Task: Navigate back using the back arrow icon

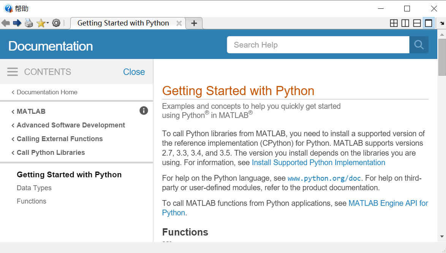Action: [5, 23]
